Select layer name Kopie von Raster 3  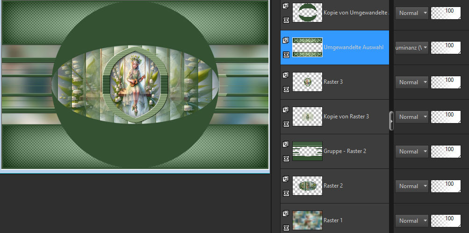tap(346, 116)
